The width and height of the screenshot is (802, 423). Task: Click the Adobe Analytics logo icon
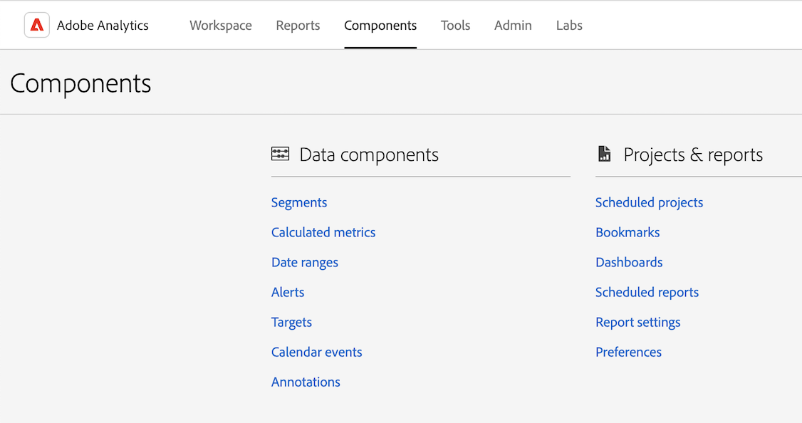[x=37, y=26]
